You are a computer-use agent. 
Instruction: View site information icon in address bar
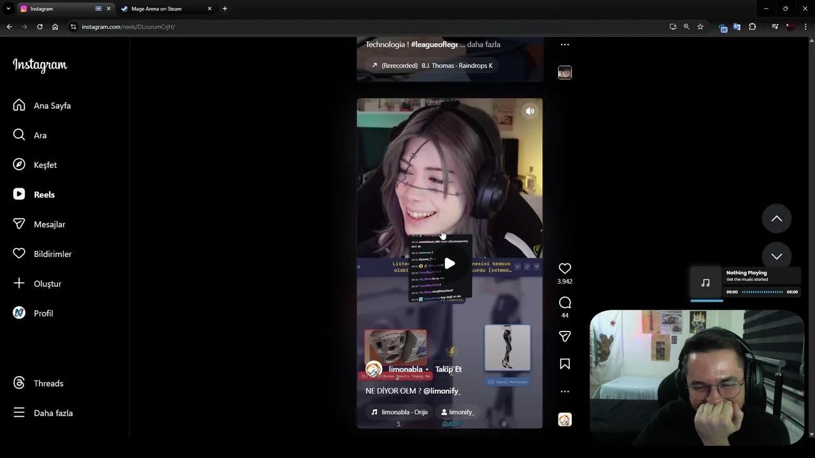coord(73,27)
